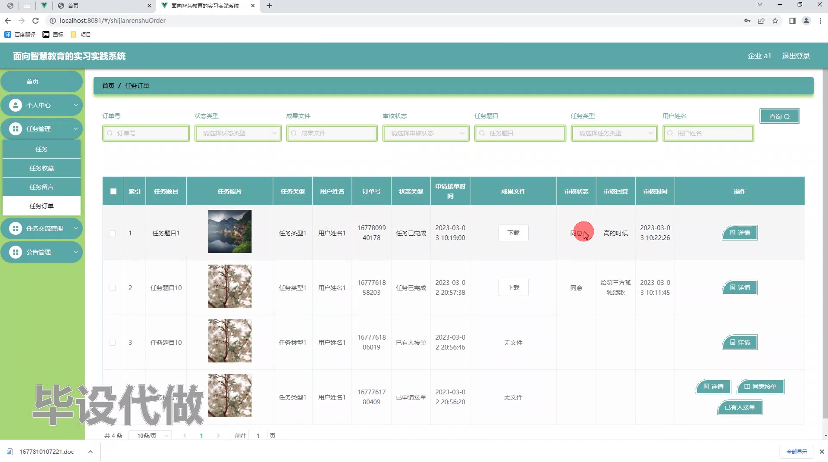Check the row 3 checkbox

coord(113,343)
